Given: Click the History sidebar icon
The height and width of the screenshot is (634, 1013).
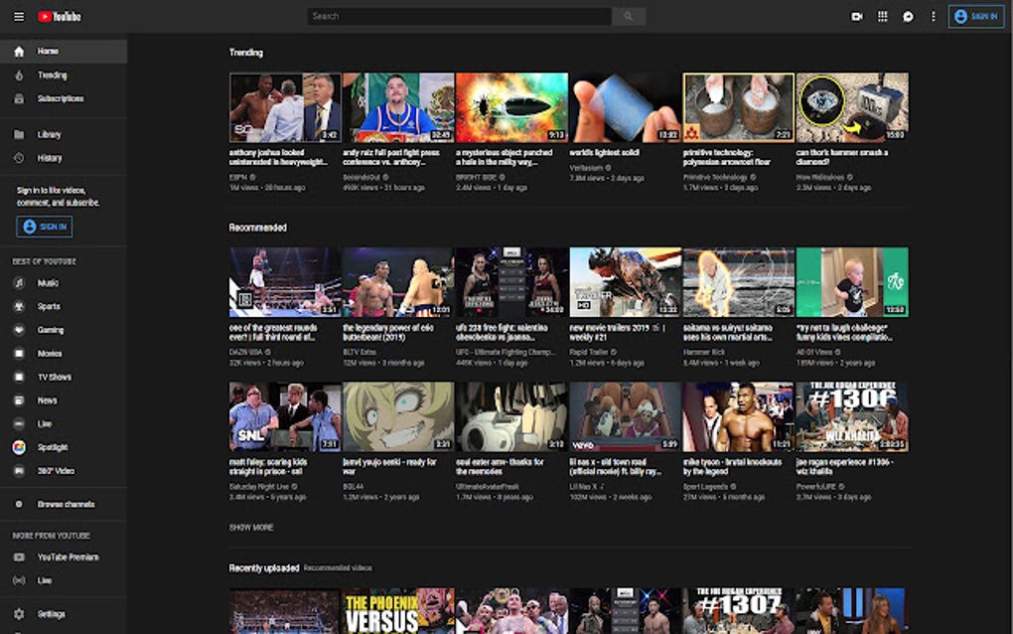Looking at the screenshot, I should point(20,158).
